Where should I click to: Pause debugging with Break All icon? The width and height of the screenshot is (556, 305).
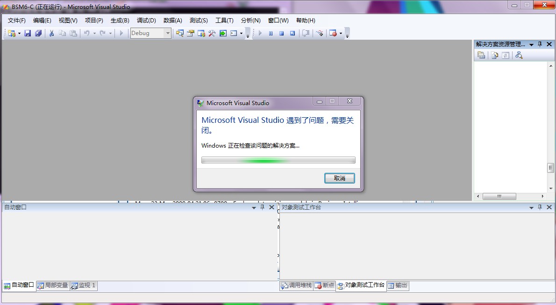271,33
